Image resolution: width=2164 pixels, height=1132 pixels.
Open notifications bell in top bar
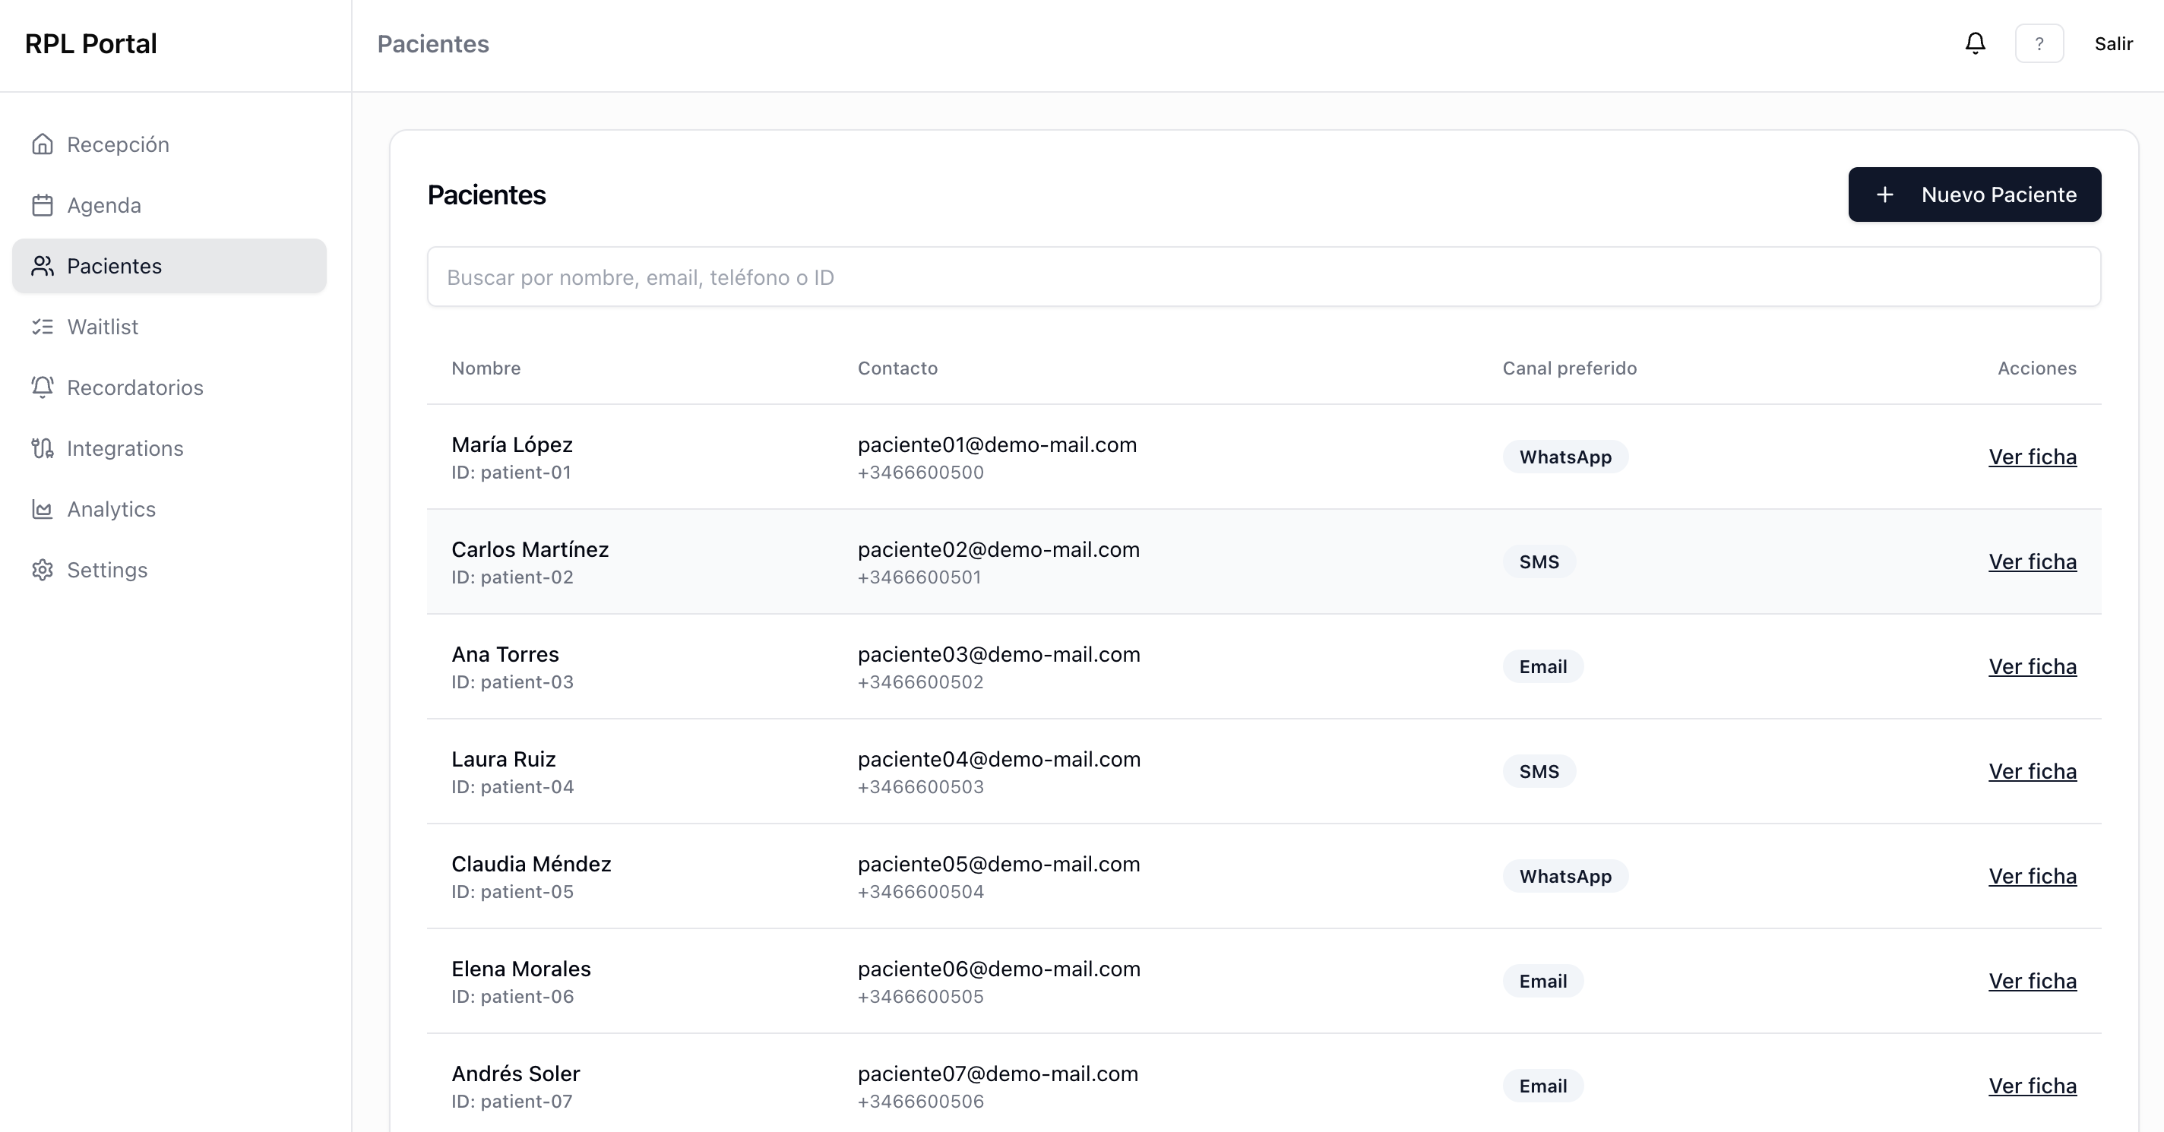pyautogui.click(x=1975, y=43)
